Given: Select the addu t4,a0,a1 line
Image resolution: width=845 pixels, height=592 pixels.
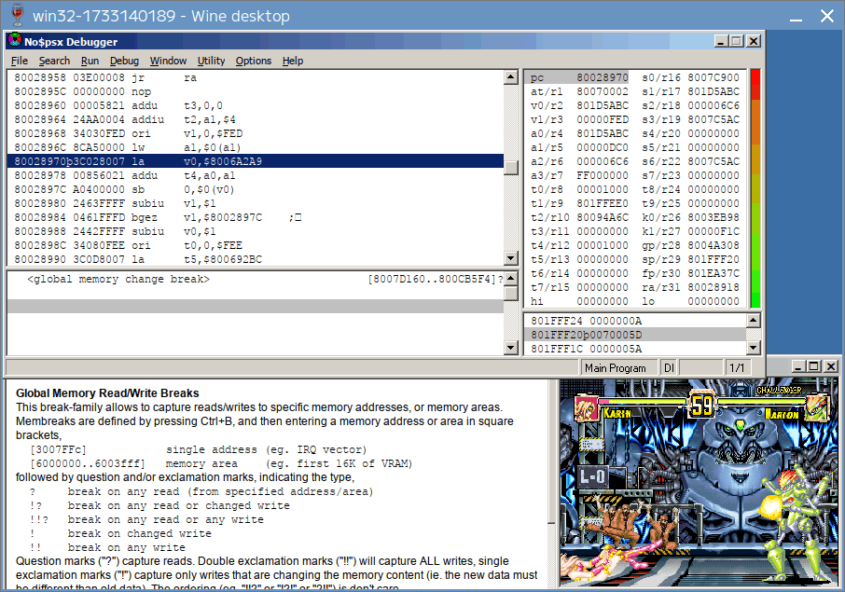Looking at the screenshot, I should (x=256, y=175).
